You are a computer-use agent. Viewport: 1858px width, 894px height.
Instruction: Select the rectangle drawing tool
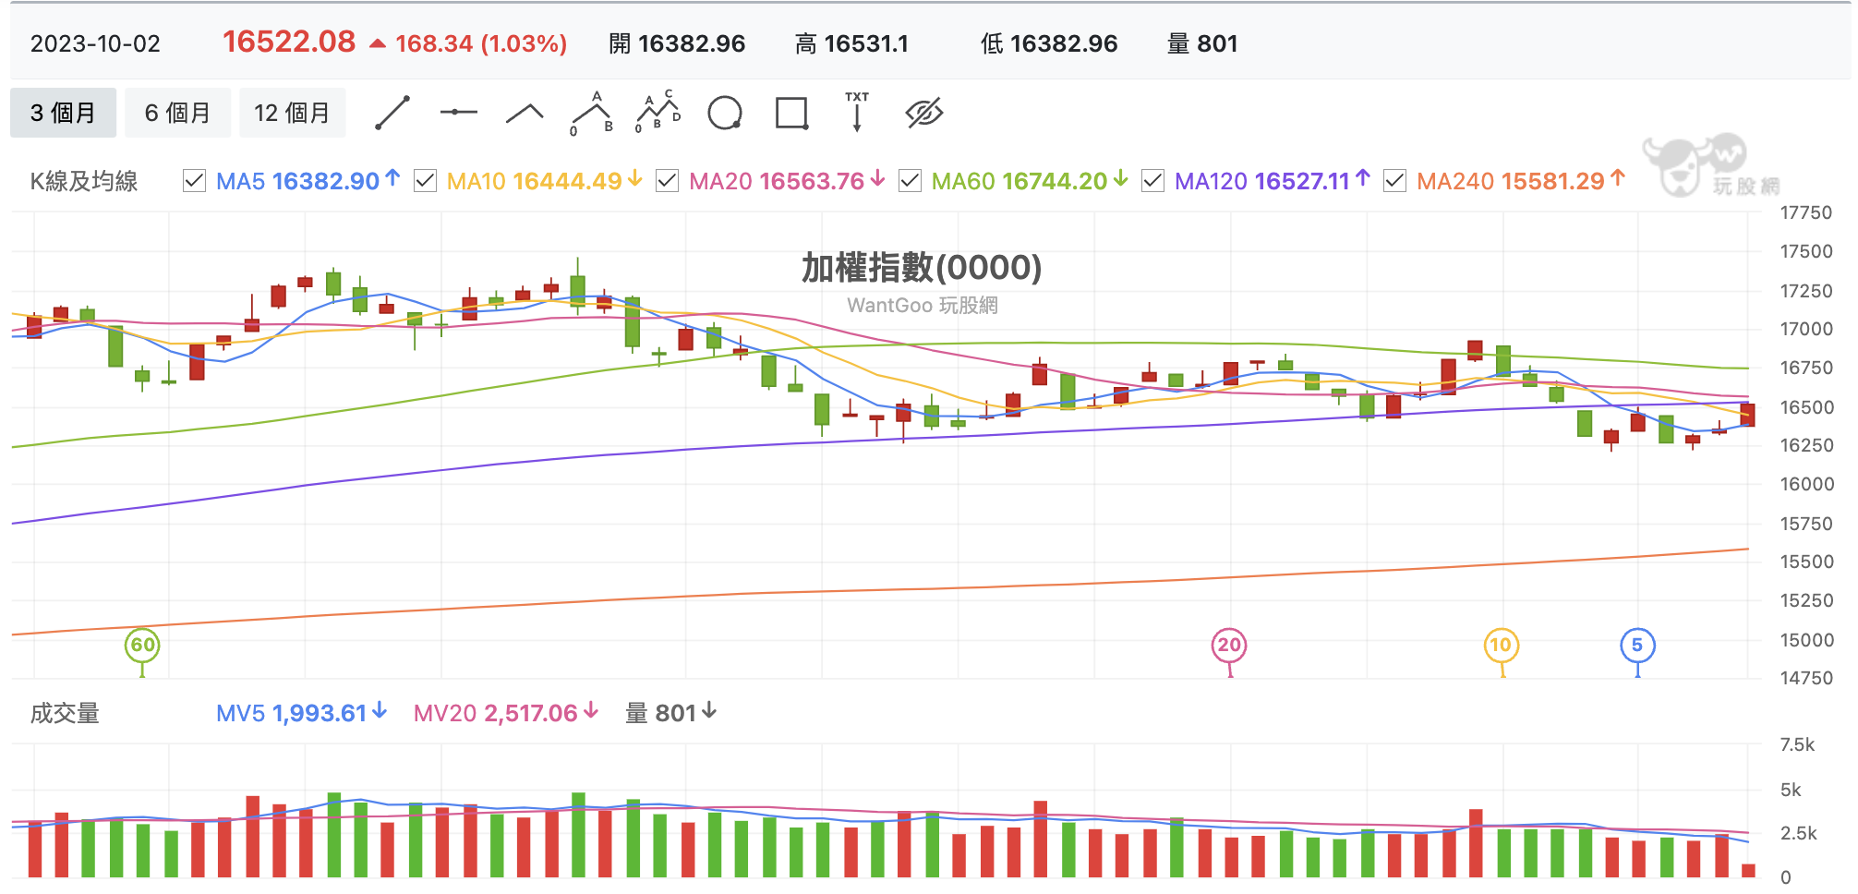792,113
